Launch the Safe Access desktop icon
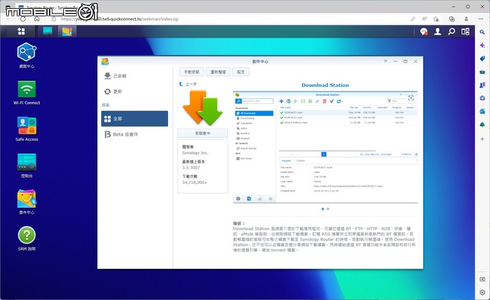The image size is (490, 300). click(x=27, y=129)
